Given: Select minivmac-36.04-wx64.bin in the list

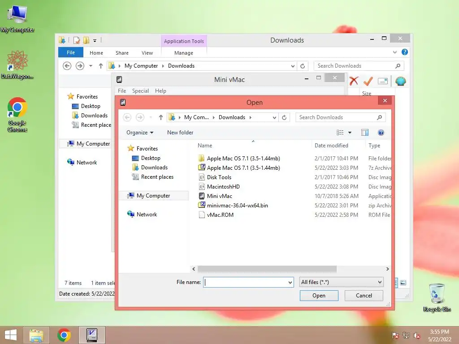Looking at the screenshot, I should coord(238,205).
